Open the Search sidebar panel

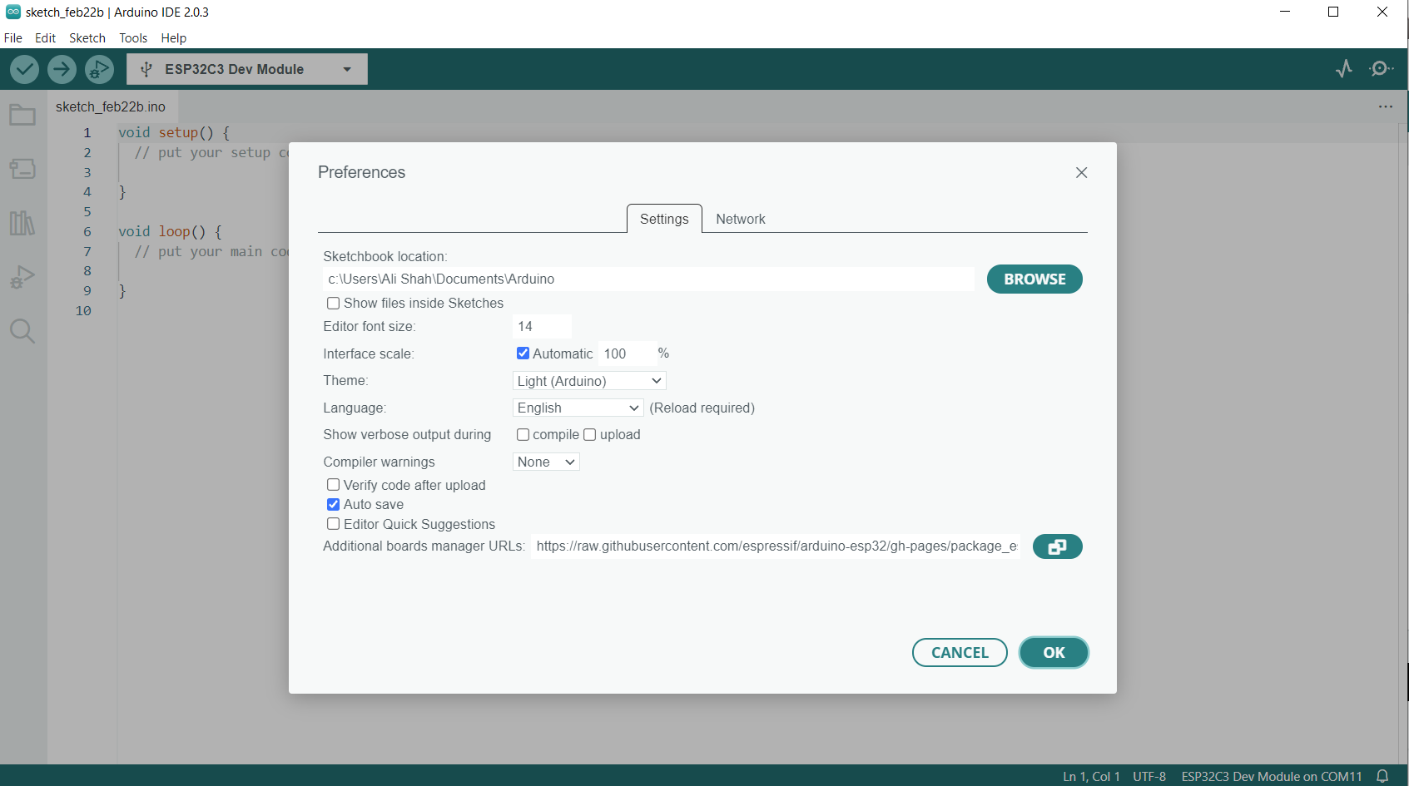tap(22, 331)
